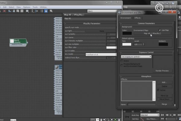Click the play animation button
Image resolution: width=181 pixels, height=121 pixels.
[x=171, y=115]
